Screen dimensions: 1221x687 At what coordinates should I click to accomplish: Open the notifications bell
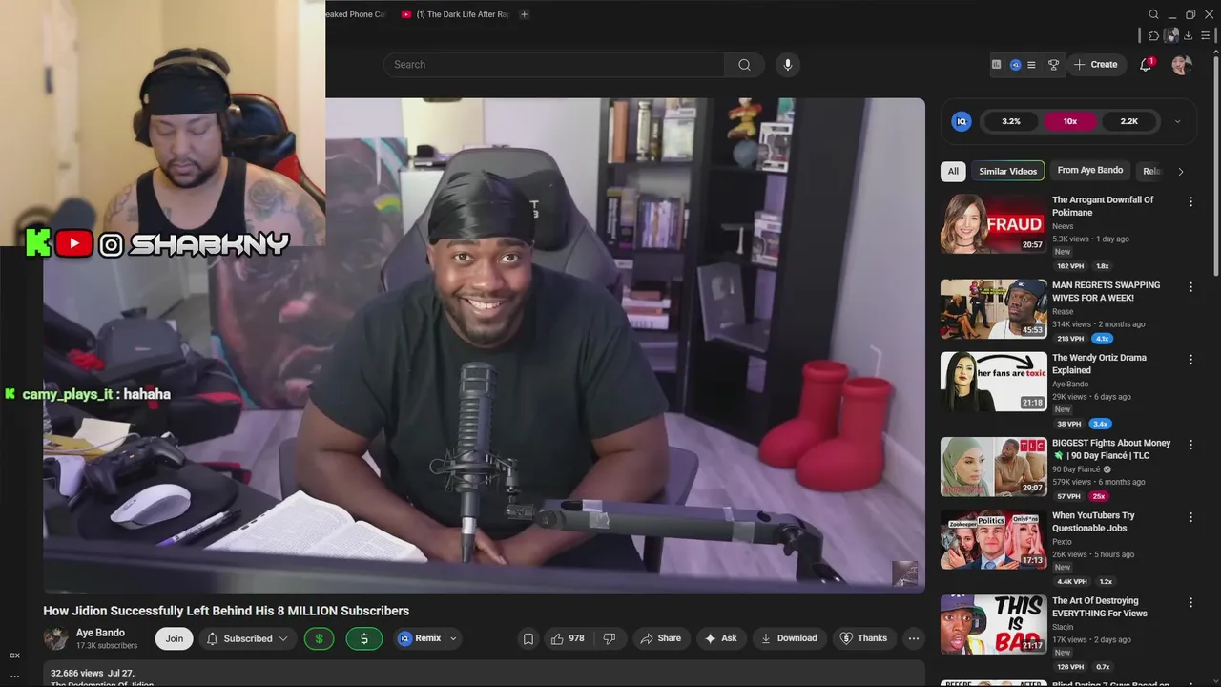[x=1146, y=65]
